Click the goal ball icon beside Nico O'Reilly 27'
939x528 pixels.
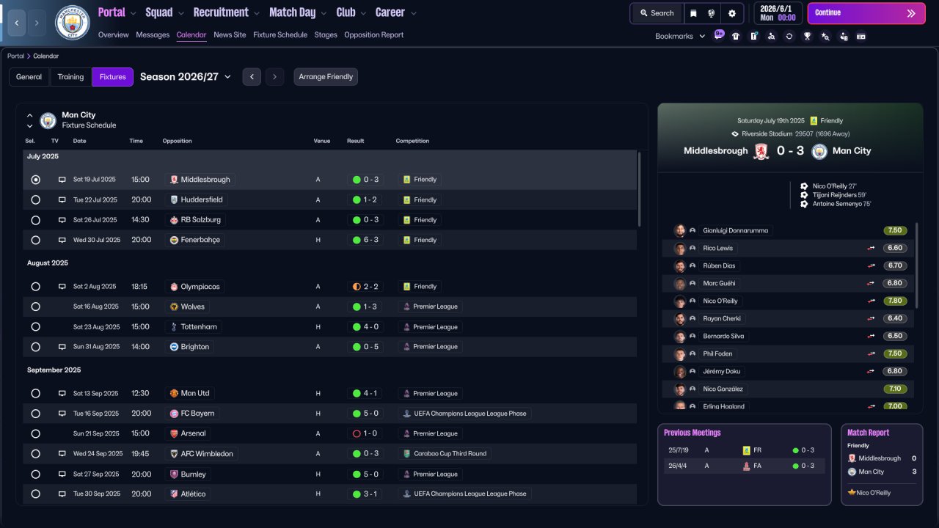(x=804, y=186)
